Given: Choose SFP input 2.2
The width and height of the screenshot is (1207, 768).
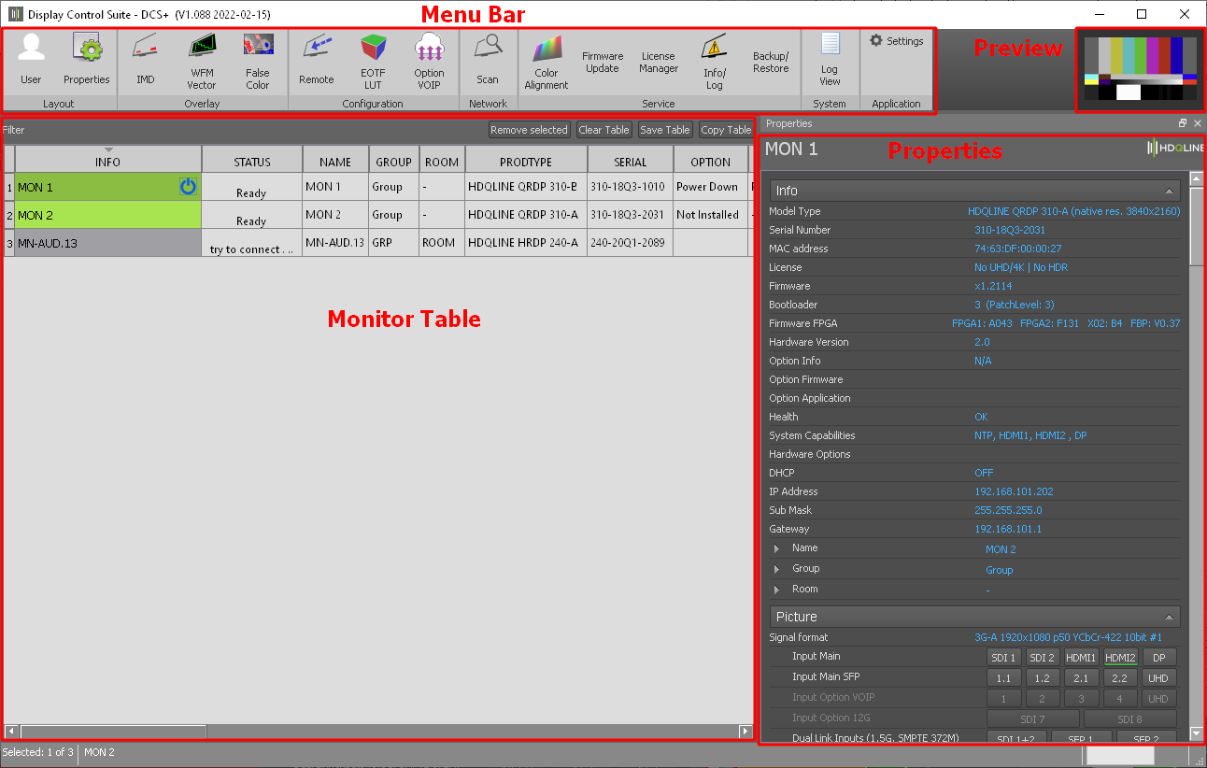Looking at the screenshot, I should pos(1120,678).
